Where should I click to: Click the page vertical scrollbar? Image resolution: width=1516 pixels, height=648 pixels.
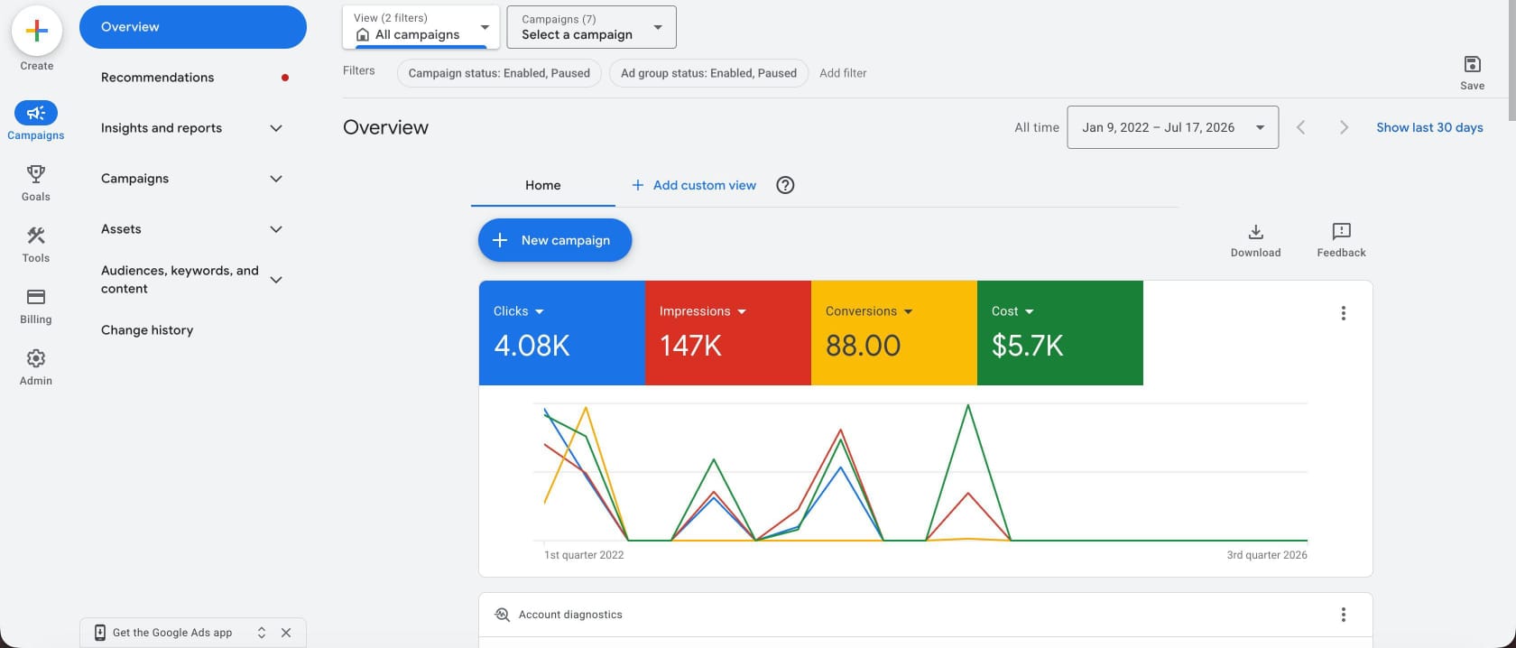1511,61
